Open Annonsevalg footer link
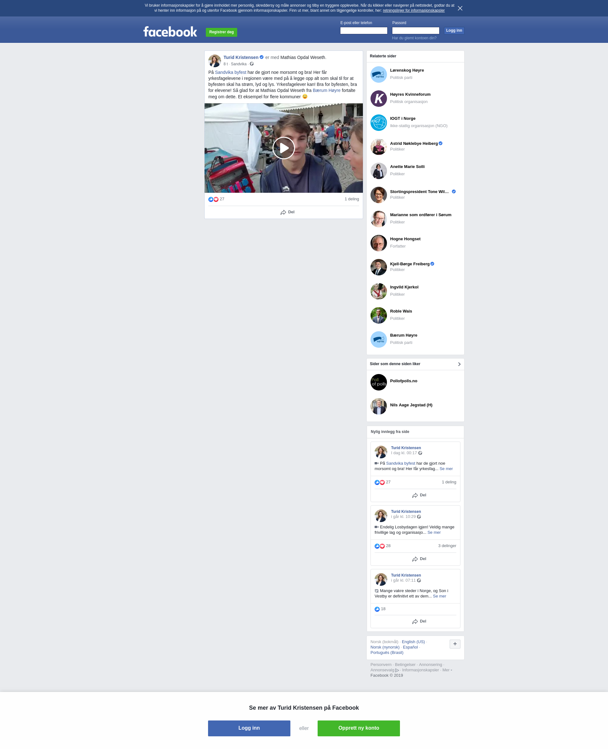 coord(384,670)
